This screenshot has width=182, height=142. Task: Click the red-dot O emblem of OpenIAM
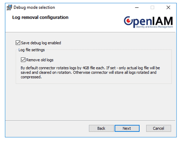pos(128,21)
